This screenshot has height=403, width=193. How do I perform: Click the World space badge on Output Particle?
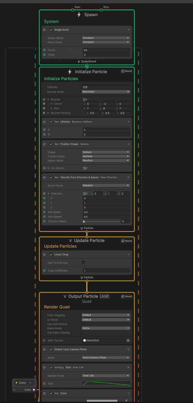[126, 296]
